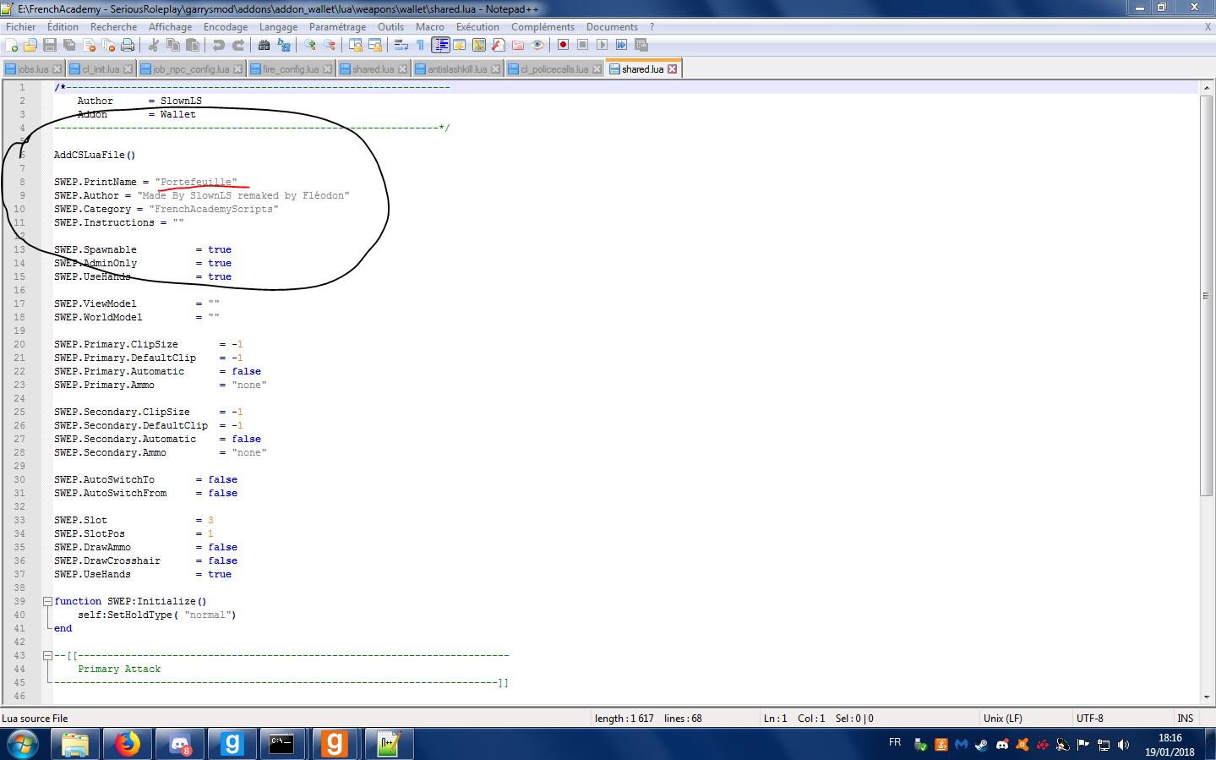The image size is (1216, 760).
Task: Open the Recherche menu
Action: point(113,27)
